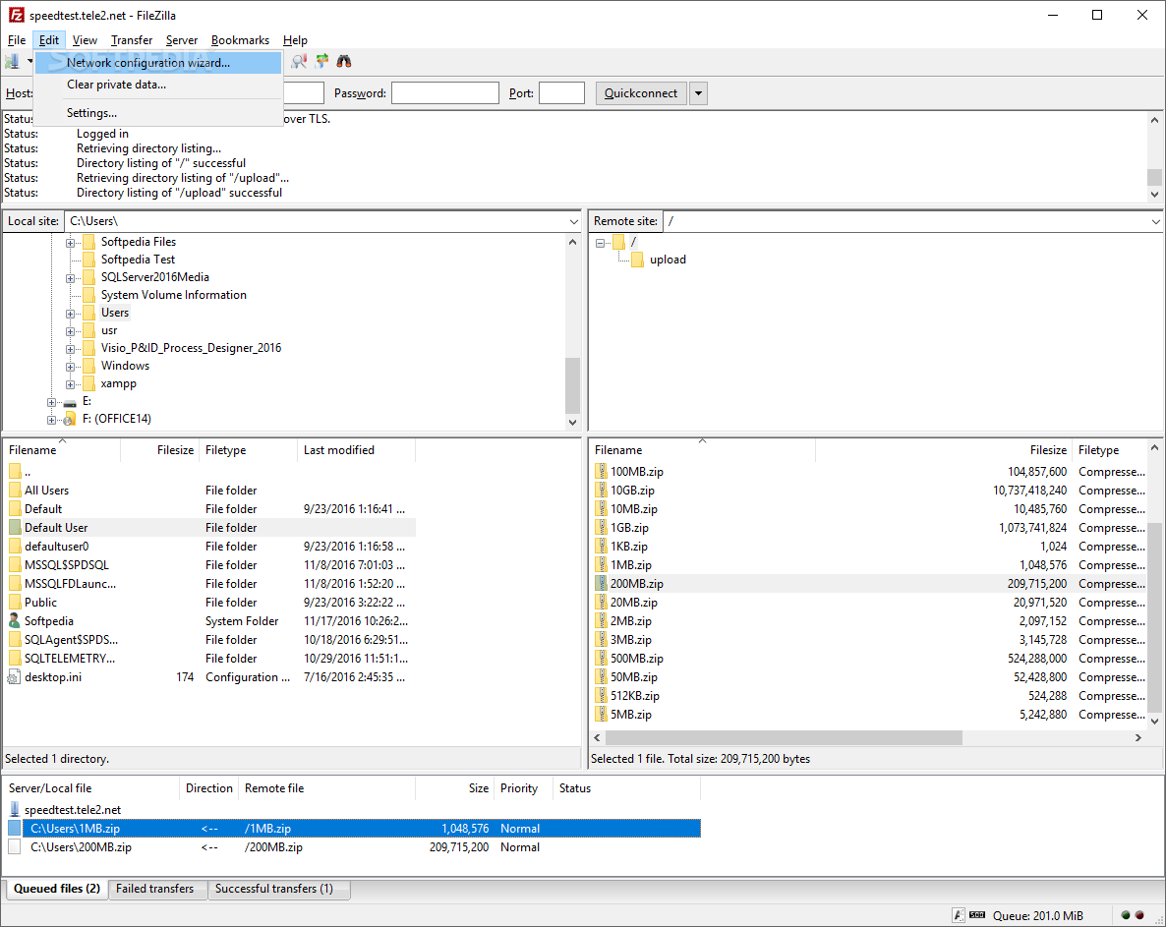Select the 1GB.zip archive icon

click(602, 527)
